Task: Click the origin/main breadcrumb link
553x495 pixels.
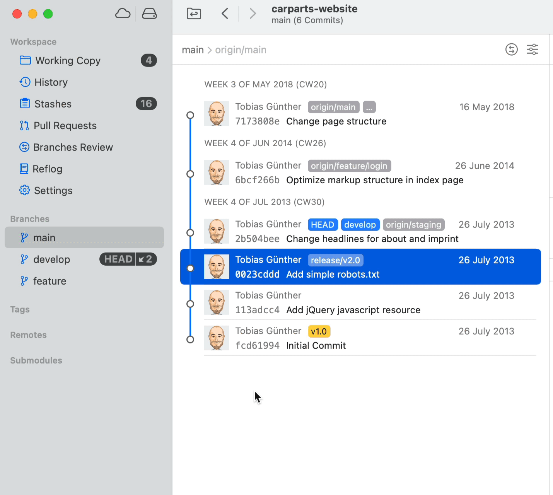Action: pyautogui.click(x=241, y=50)
